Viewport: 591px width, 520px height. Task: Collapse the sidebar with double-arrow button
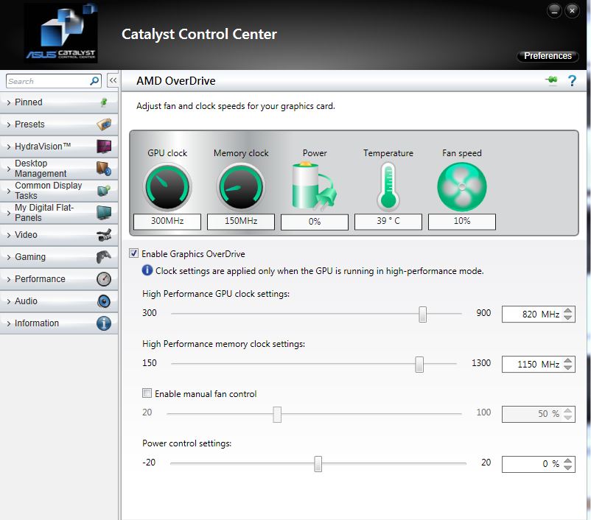113,80
